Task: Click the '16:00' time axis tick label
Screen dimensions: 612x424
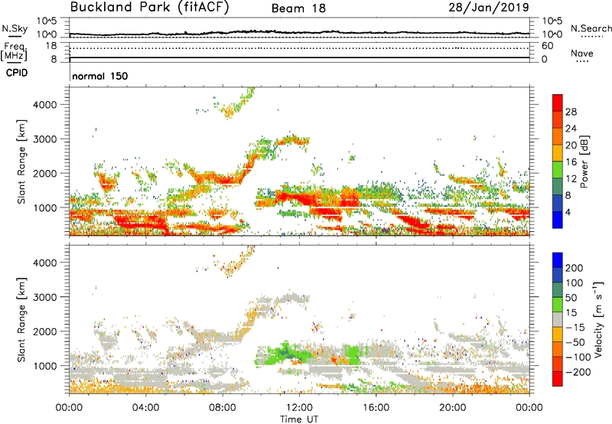Action: click(376, 408)
